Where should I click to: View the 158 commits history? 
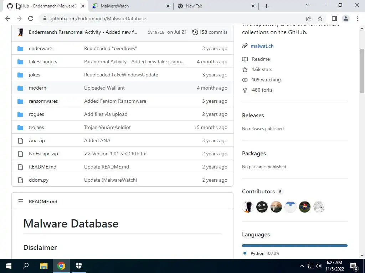point(210,32)
